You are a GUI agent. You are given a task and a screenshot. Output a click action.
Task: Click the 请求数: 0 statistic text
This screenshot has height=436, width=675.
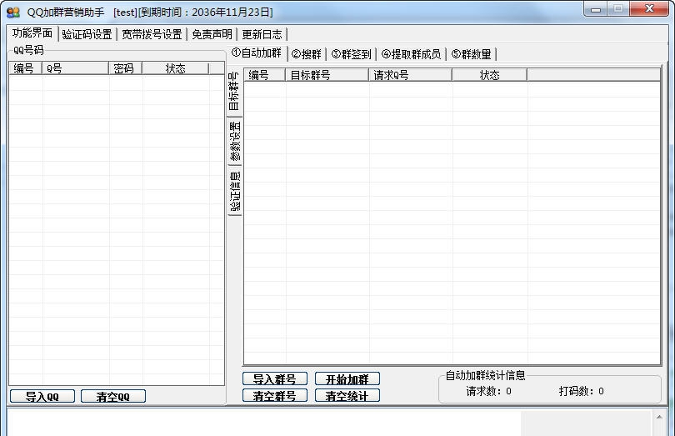click(488, 391)
